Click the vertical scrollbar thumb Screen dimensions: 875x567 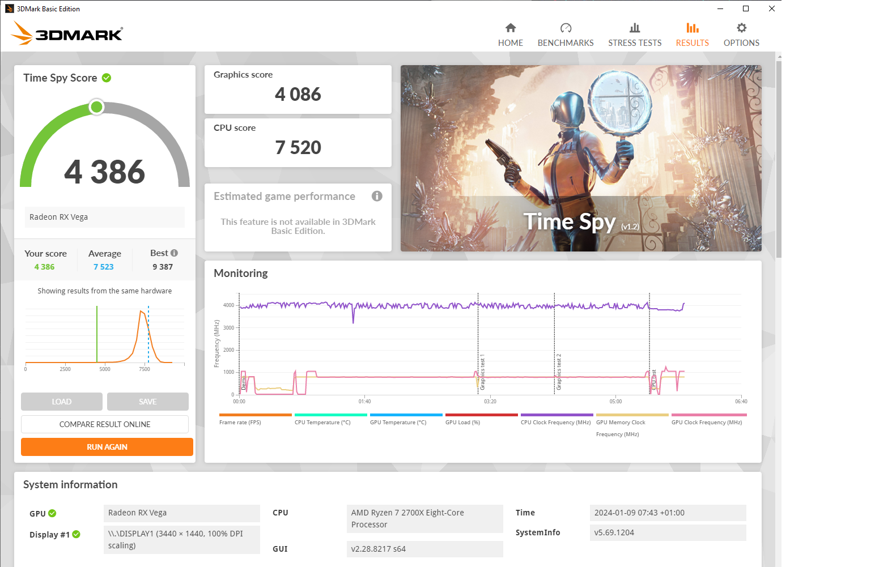(778, 159)
